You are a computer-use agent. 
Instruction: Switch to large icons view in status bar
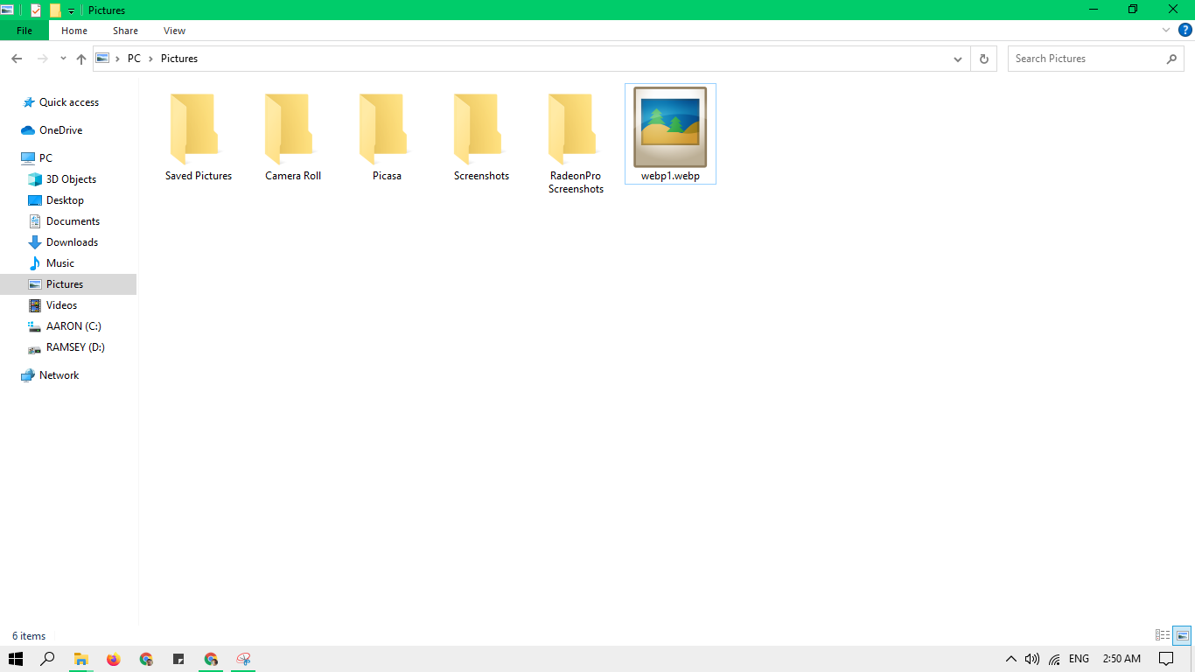pos(1182,635)
